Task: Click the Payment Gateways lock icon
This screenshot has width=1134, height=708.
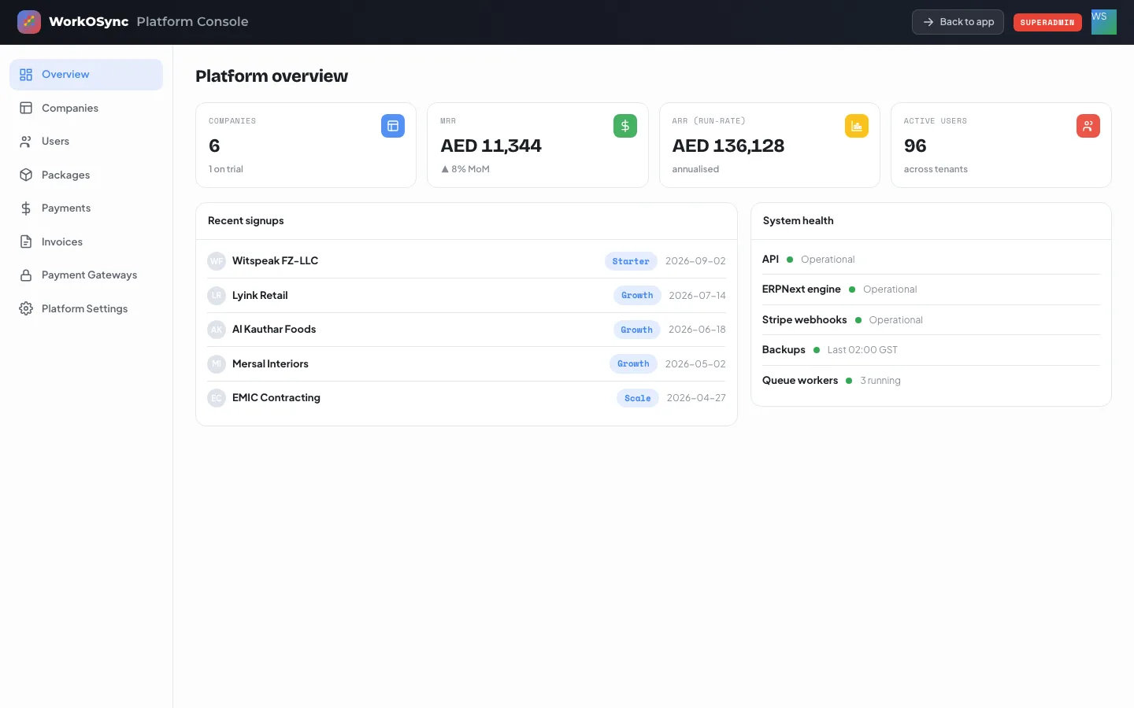Action: (x=26, y=275)
